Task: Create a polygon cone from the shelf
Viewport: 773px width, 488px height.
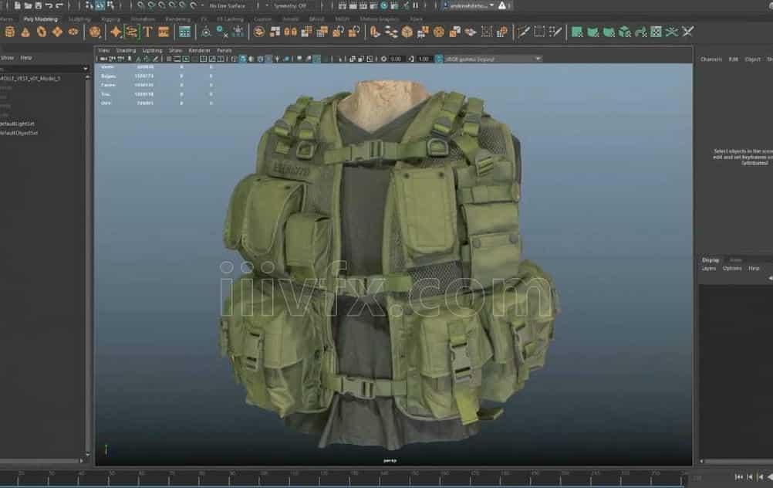Action: click(x=25, y=32)
